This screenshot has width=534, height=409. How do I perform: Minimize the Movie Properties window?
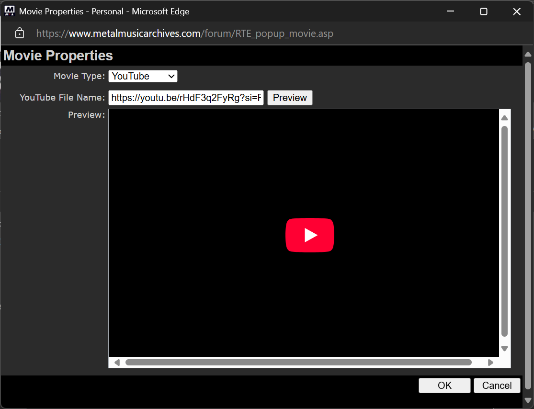[450, 11]
